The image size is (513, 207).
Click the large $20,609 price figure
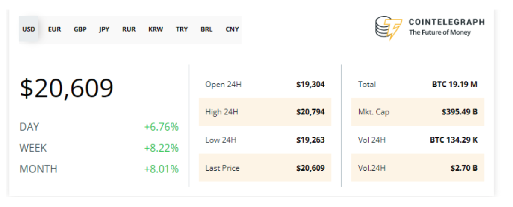pyautogui.click(x=67, y=88)
